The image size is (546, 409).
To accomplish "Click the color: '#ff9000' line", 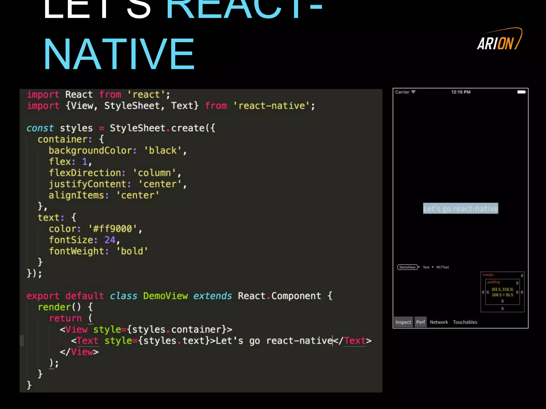I will click(x=95, y=229).
